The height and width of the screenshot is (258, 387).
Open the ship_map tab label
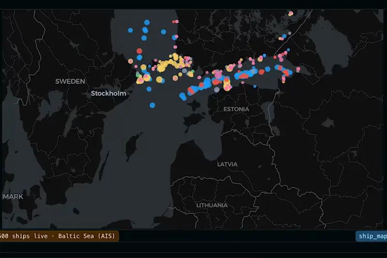coord(372,236)
